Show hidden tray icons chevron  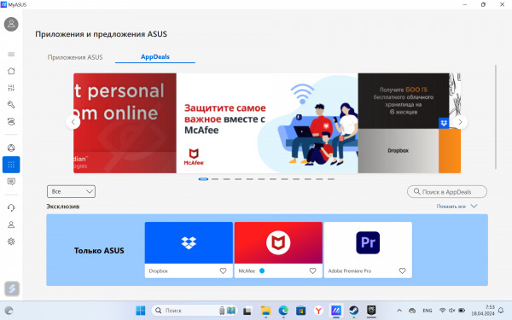(399, 311)
